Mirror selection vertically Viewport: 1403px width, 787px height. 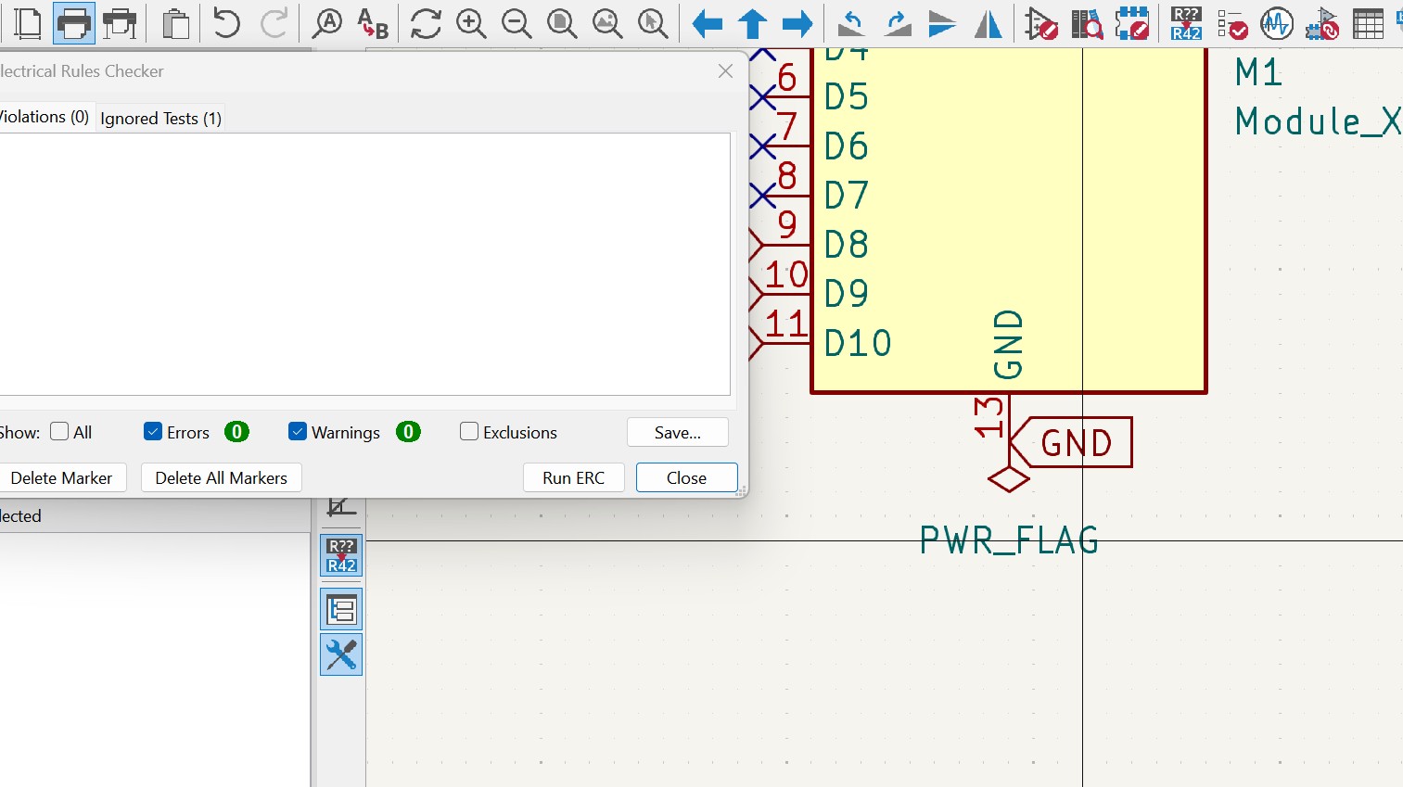point(942,23)
